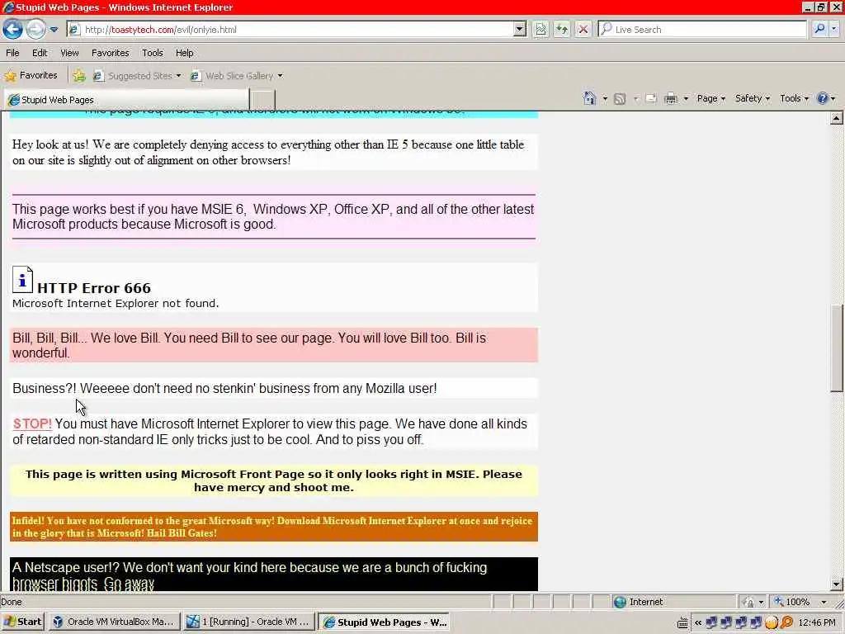Click the Start button
This screenshot has width=845, height=634.
coord(22,622)
